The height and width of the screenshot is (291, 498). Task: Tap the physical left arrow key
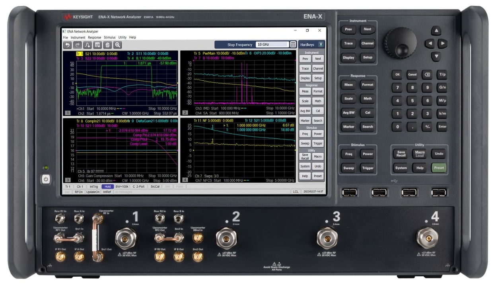429,43
